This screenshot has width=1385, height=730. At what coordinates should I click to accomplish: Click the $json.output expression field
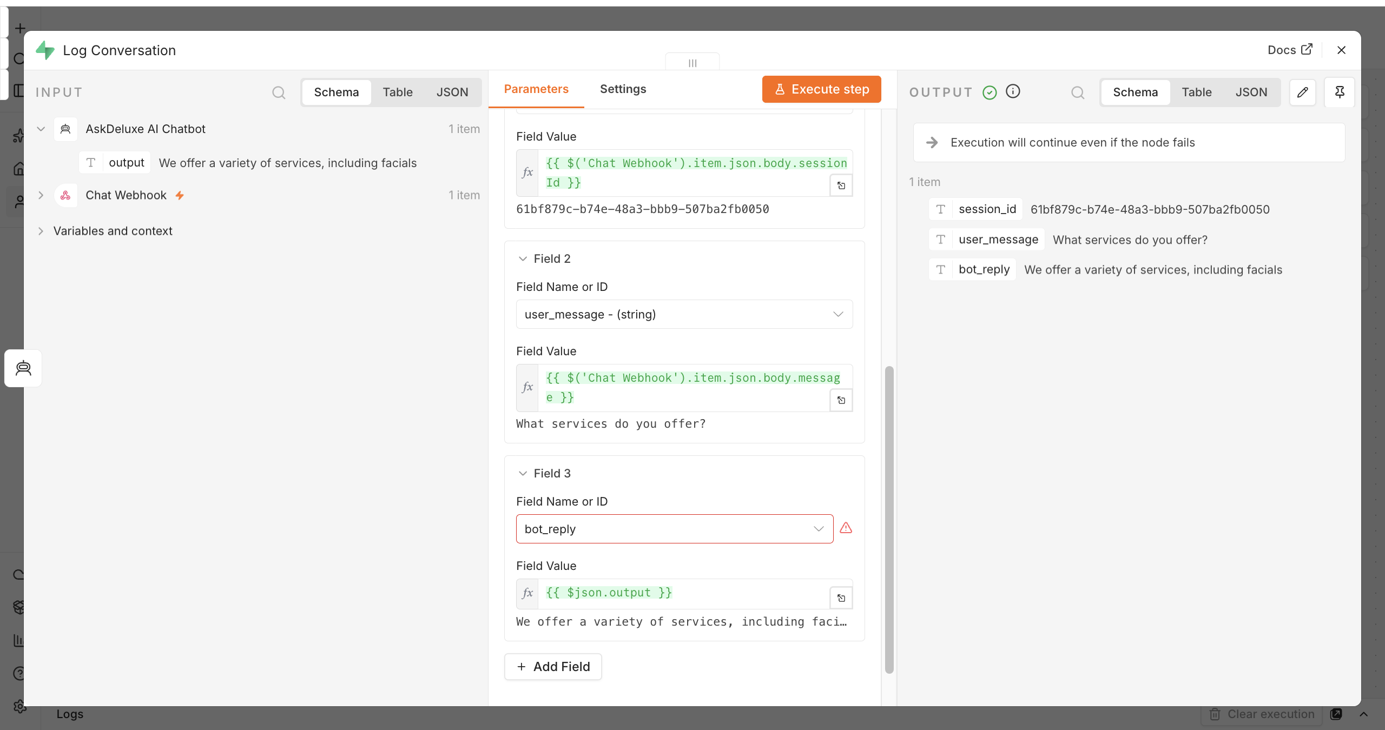click(x=684, y=594)
